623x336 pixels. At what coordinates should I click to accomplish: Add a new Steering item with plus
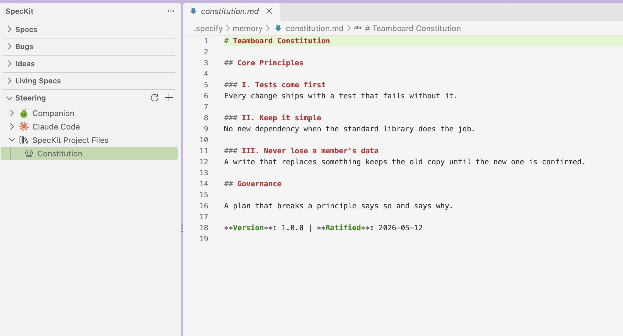click(x=169, y=98)
